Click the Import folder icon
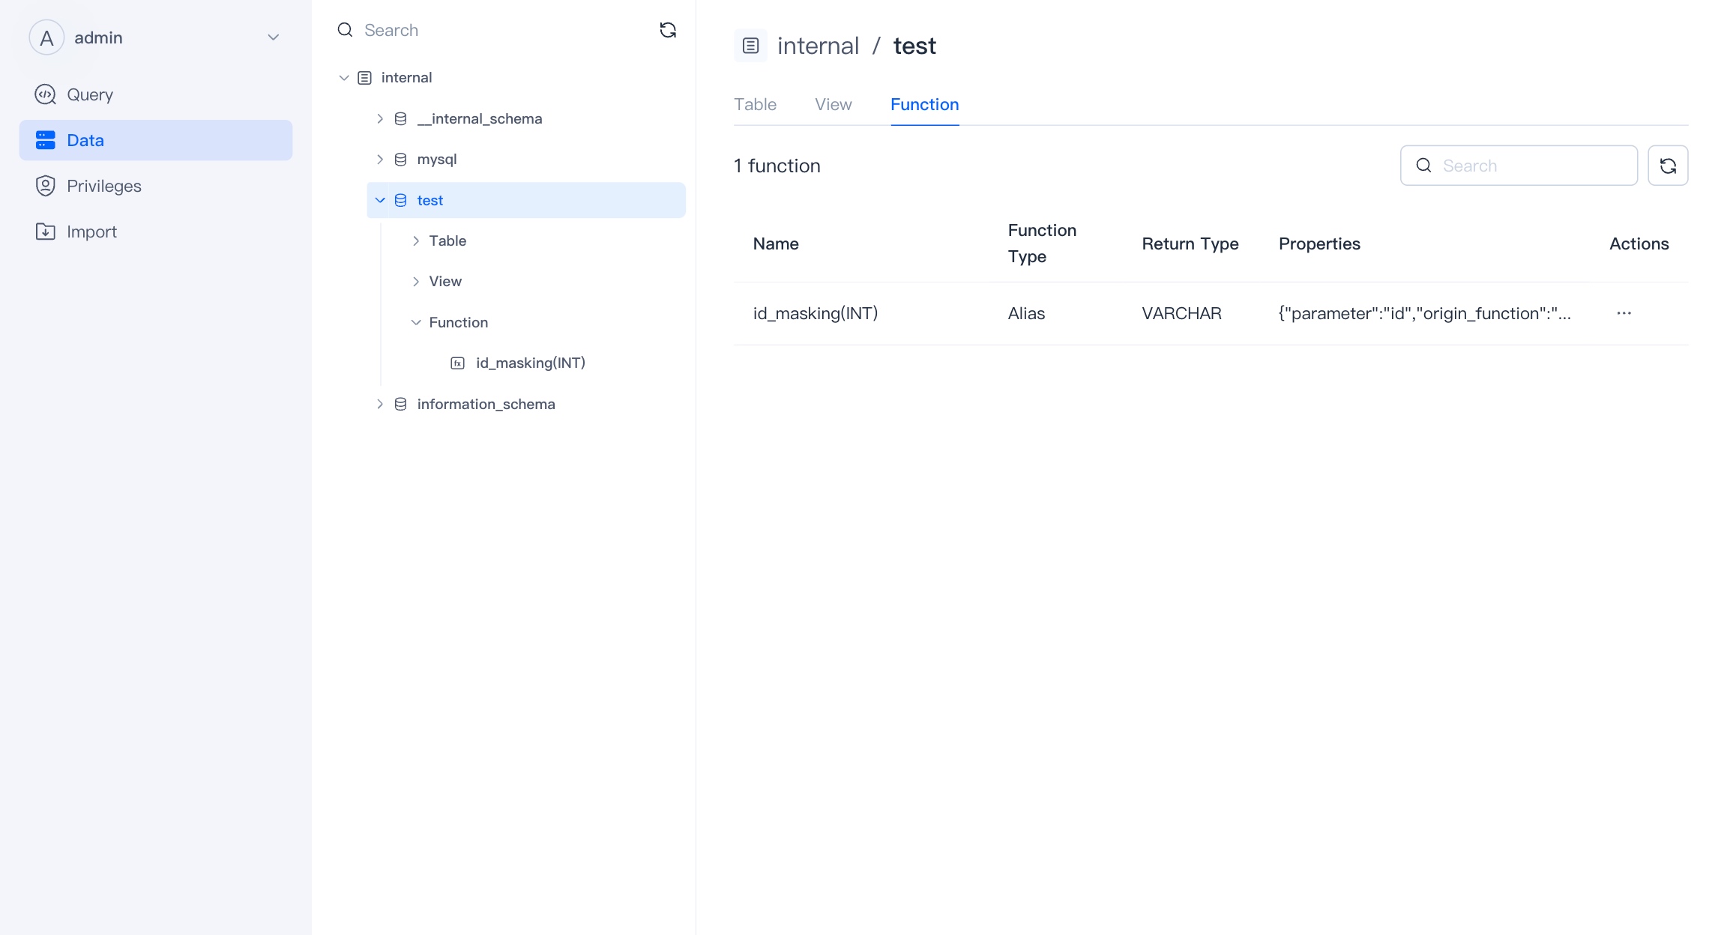 click(x=46, y=232)
